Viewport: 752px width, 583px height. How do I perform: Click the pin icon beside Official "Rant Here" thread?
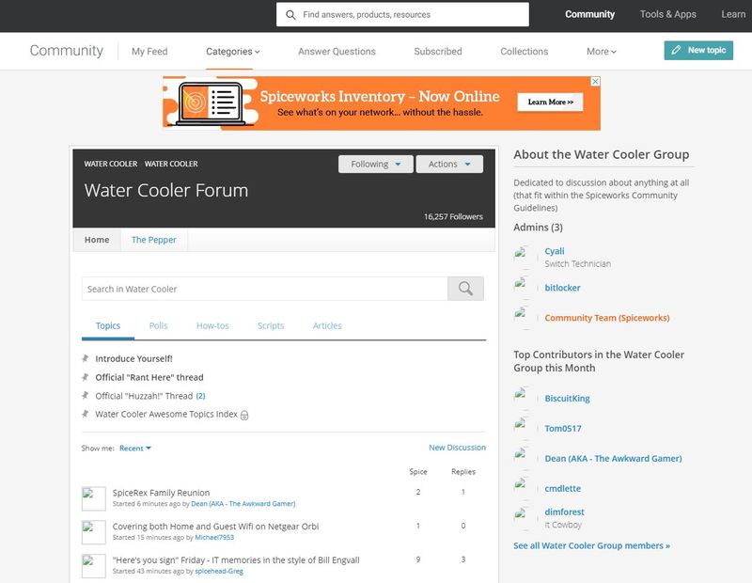pos(85,377)
